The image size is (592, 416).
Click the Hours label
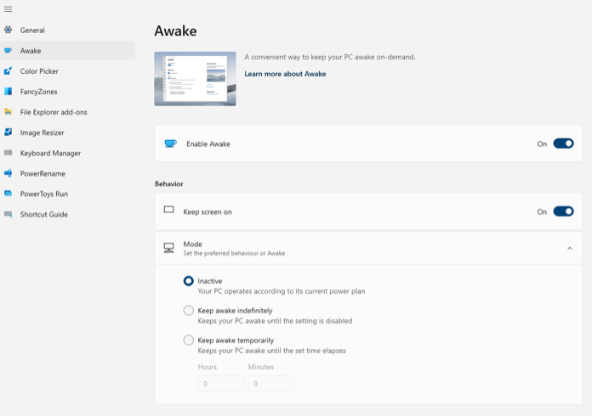pos(208,367)
